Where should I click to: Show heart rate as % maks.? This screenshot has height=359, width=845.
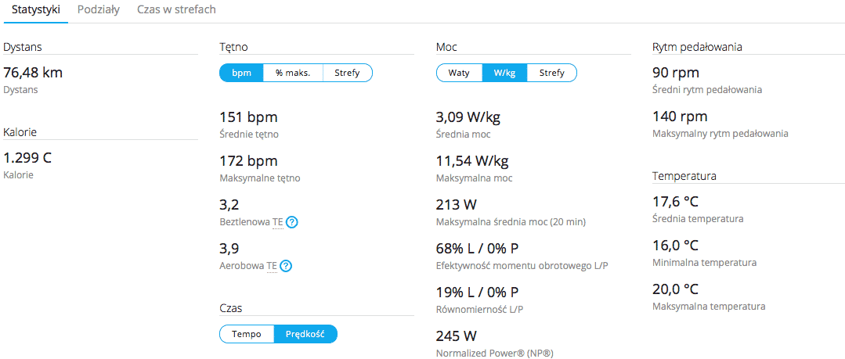(x=293, y=73)
